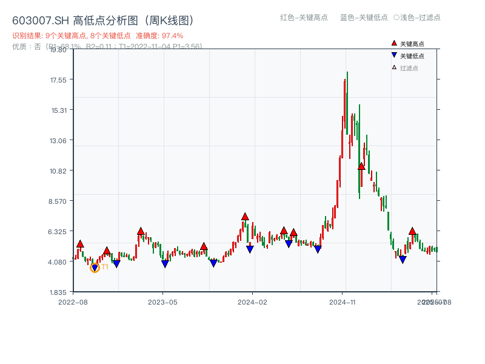The height and width of the screenshot is (364, 485).
Task: Select the red key-high marker at the 17.55 peak
Action: (362, 167)
